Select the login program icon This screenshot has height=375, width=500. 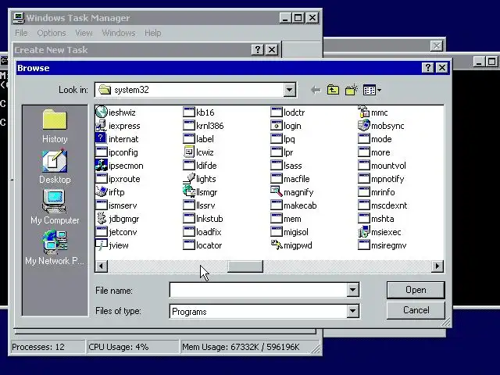coord(276,126)
